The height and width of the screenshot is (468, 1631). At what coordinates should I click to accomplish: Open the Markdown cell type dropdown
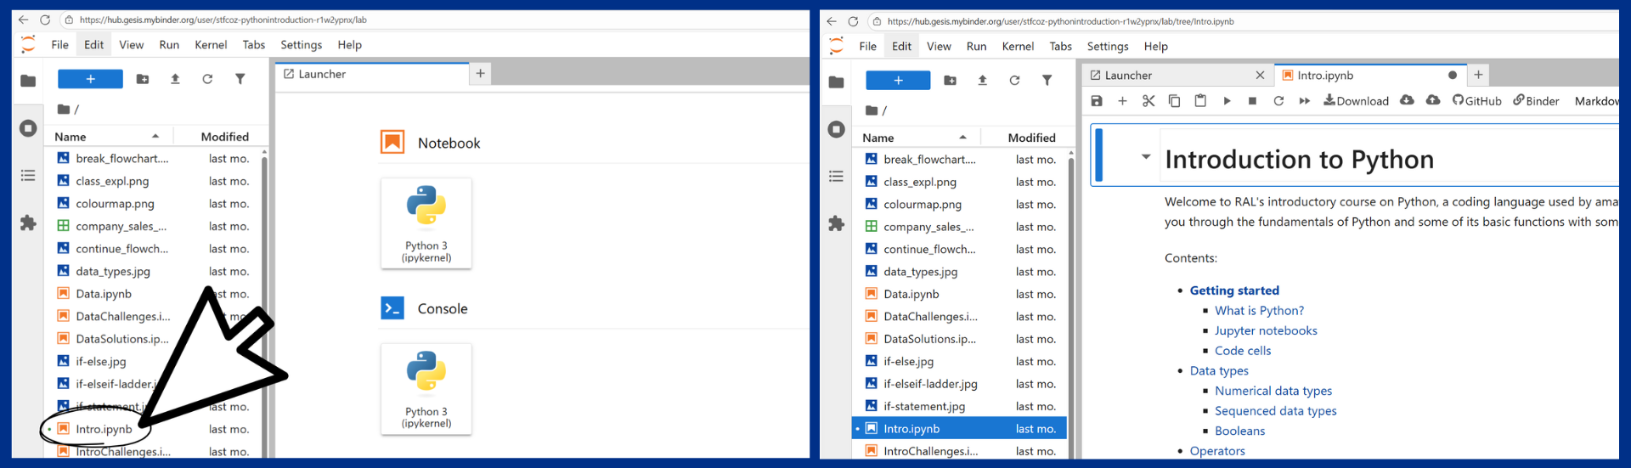[1596, 101]
